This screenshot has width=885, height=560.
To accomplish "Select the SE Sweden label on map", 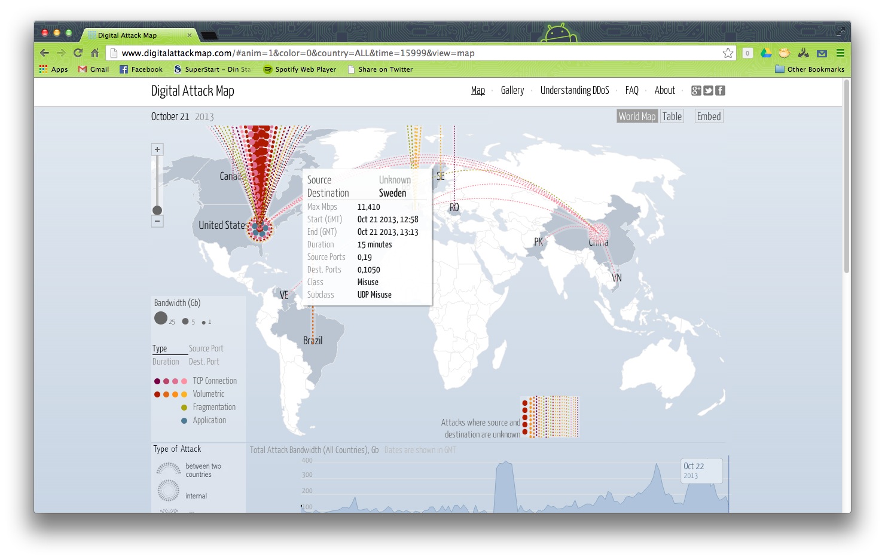I will point(440,176).
